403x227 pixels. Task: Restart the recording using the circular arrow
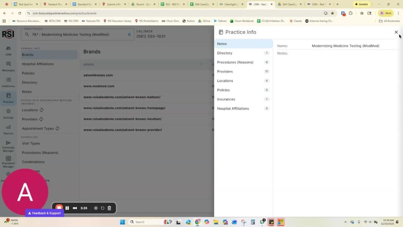(102, 208)
